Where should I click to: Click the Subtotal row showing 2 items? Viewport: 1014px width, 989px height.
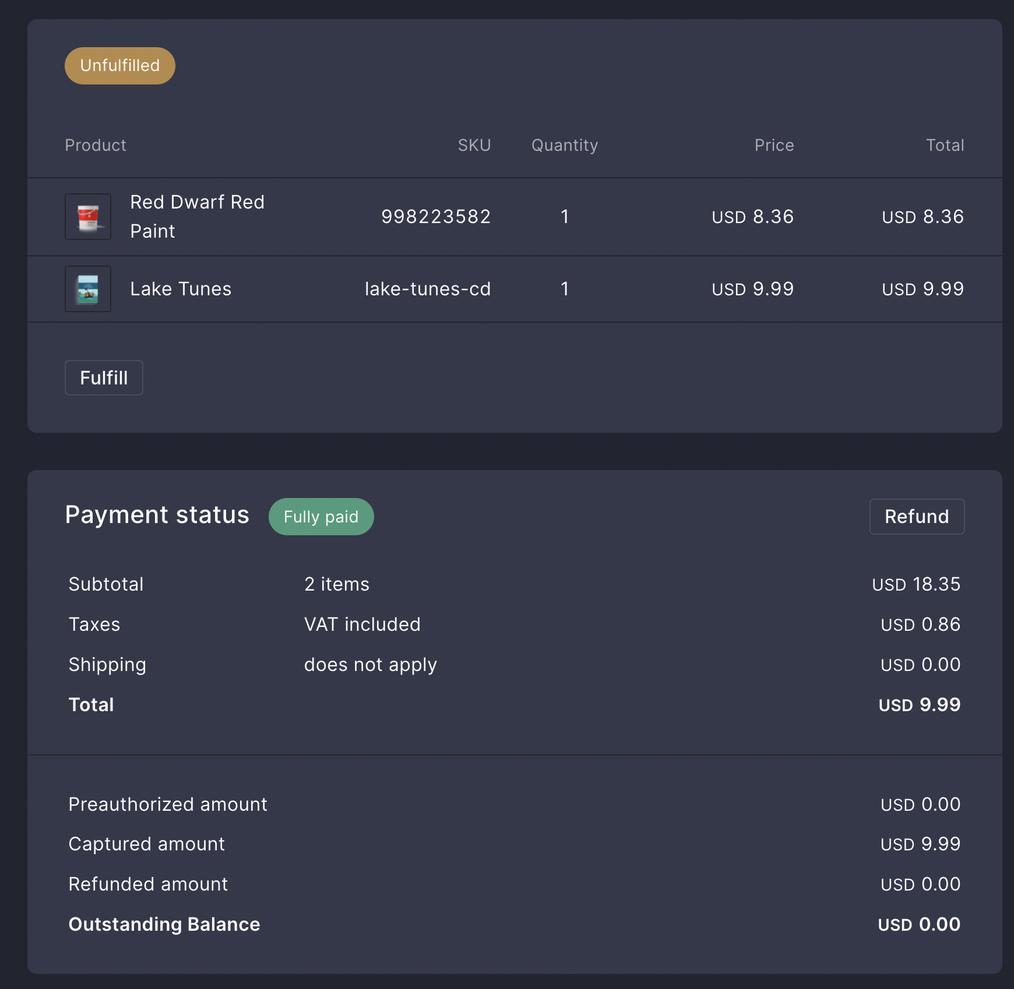336,584
